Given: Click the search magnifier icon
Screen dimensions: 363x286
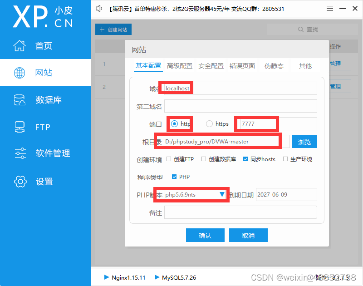Looking at the screenshot, I should (x=301, y=30).
